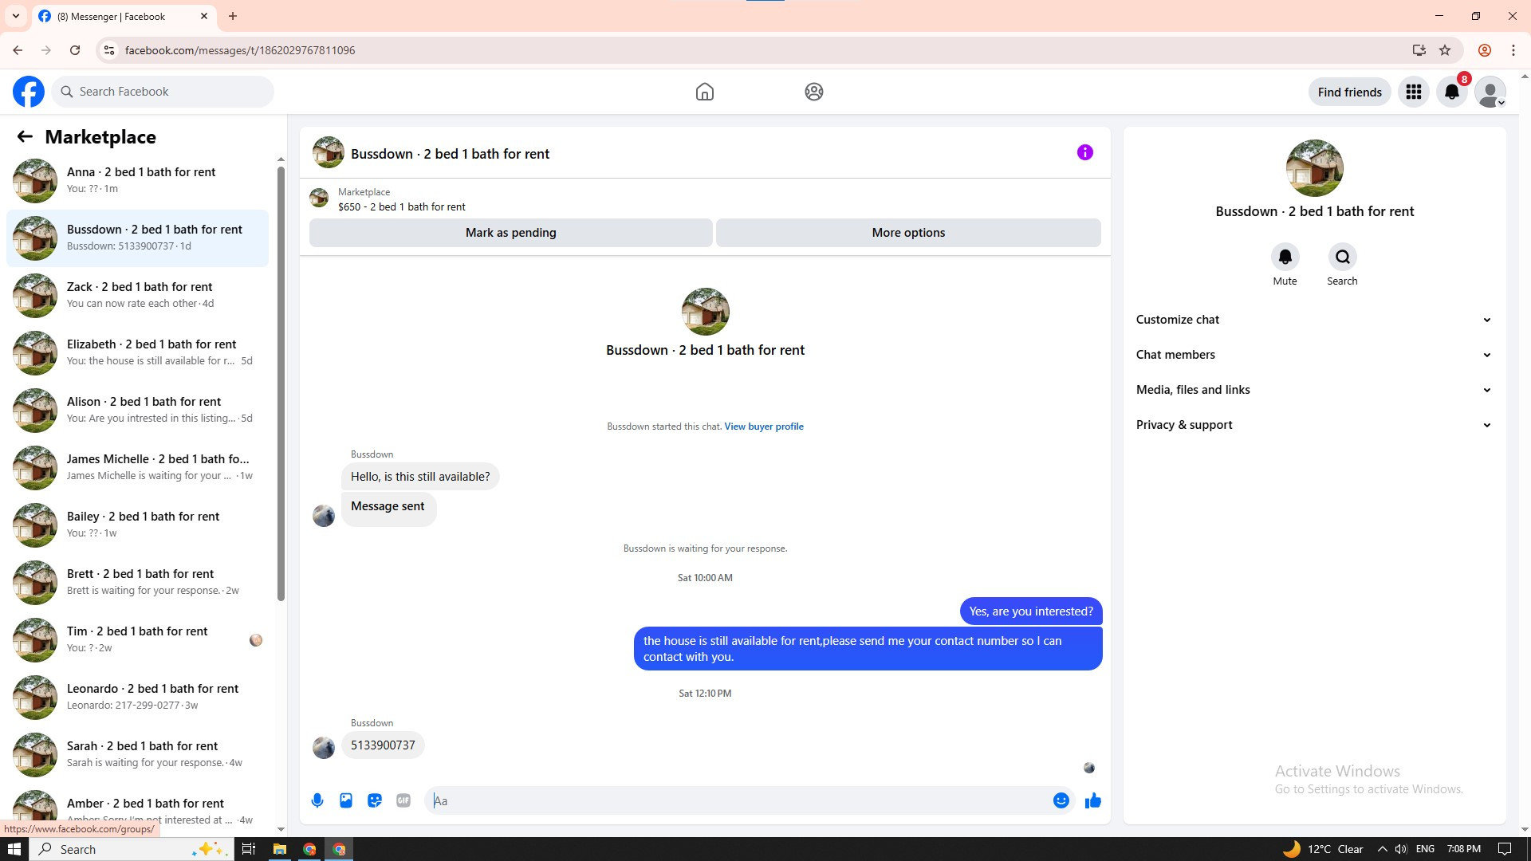Go to the Home tab
This screenshot has width=1531, height=861.
[x=704, y=92]
